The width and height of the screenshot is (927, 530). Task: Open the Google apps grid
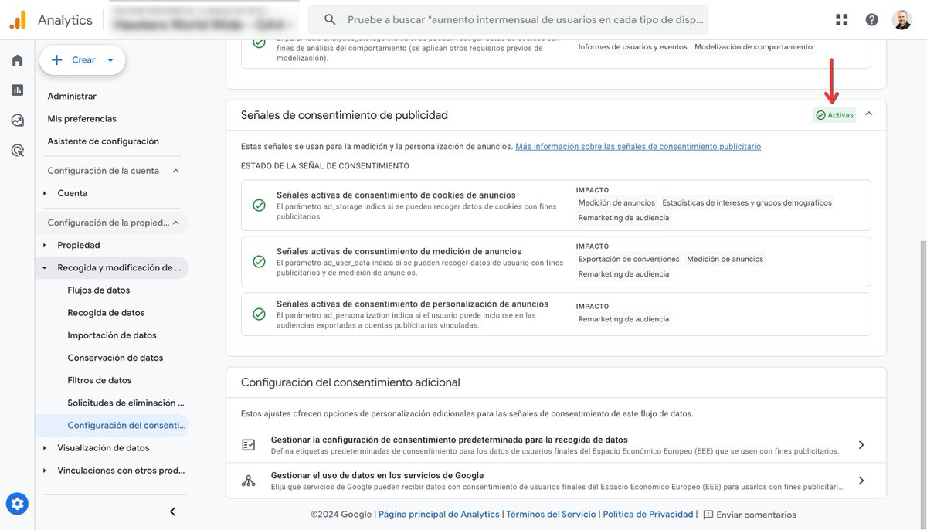(x=842, y=20)
